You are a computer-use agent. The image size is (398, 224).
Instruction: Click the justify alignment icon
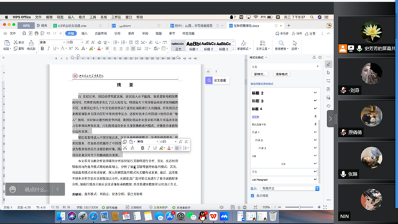[133, 49]
